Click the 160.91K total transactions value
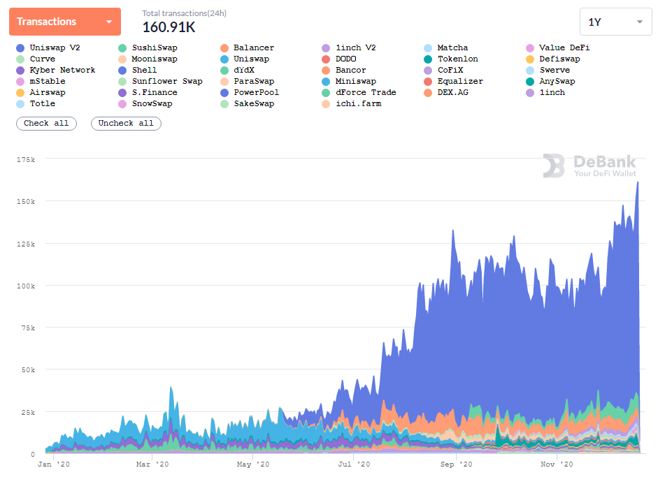This screenshot has height=484, width=658. [169, 27]
